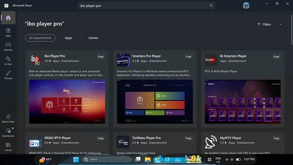This screenshot has height=165, width=293.
Task: Click Free button for TiviMato Player Pro
Action: tap(188, 138)
